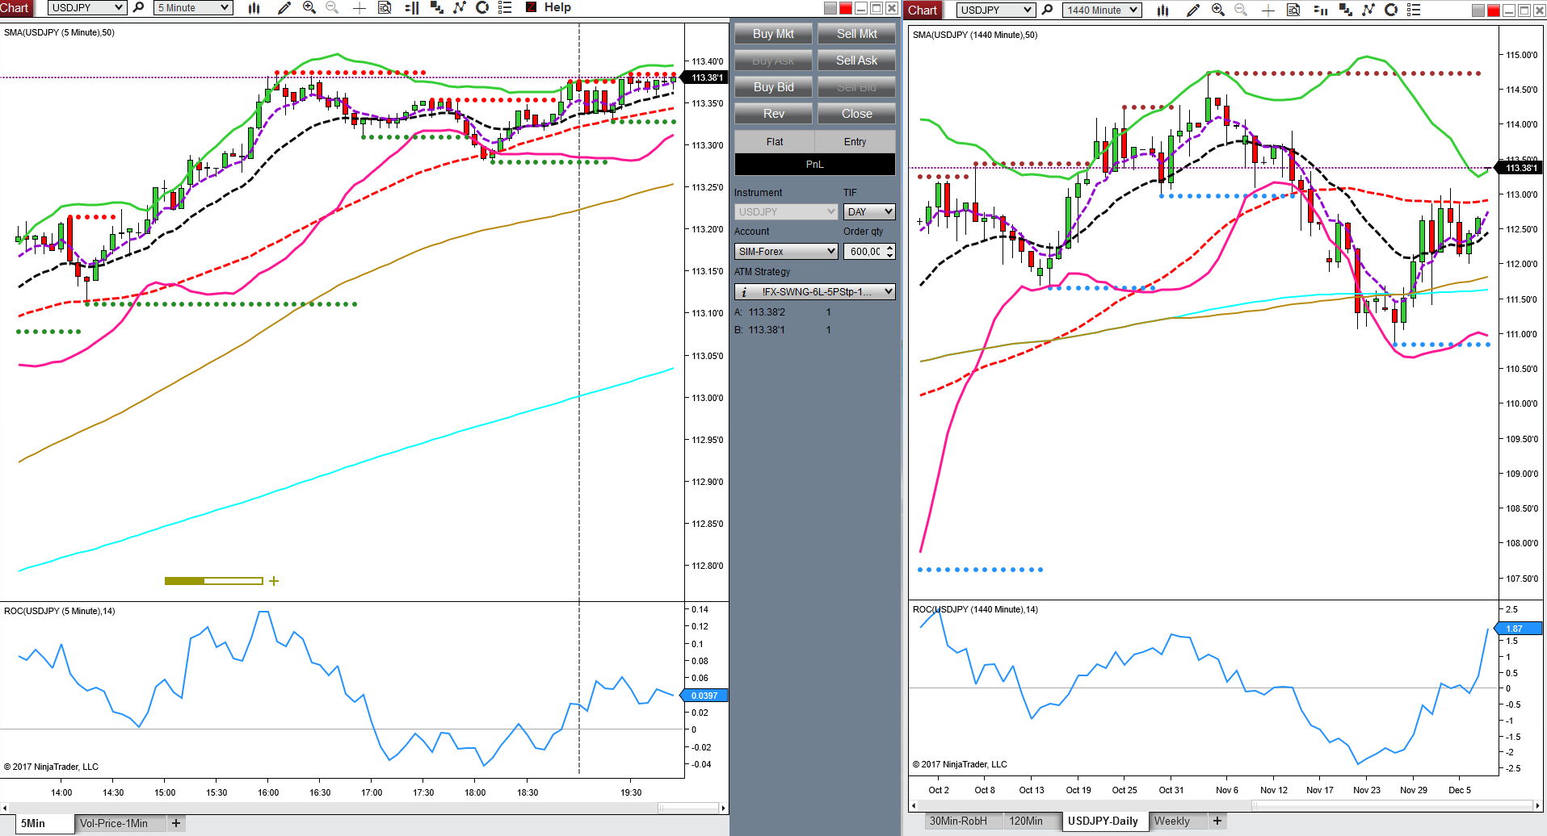Expand the SIM-Forex account dropdown
Image resolution: width=1547 pixels, height=836 pixels.
(x=786, y=252)
